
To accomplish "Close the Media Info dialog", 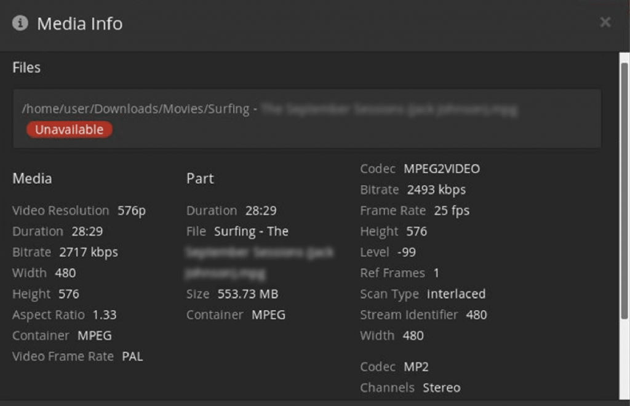I will (605, 22).
